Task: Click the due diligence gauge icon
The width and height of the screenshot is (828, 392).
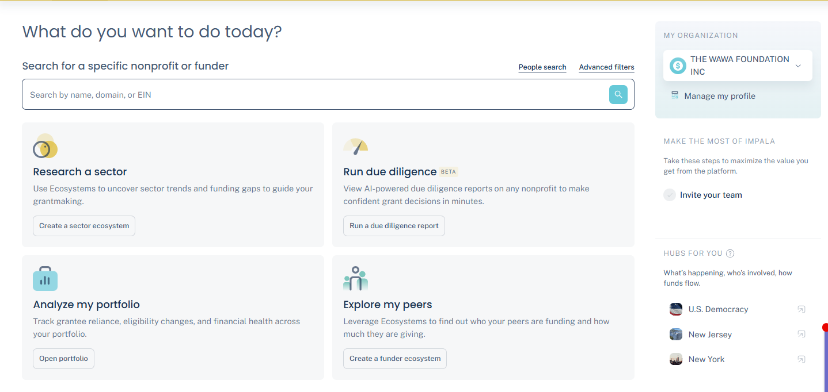Action: click(x=355, y=147)
